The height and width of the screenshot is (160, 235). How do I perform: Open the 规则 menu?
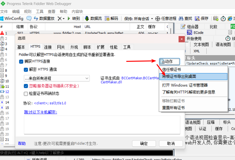(28, 12)
